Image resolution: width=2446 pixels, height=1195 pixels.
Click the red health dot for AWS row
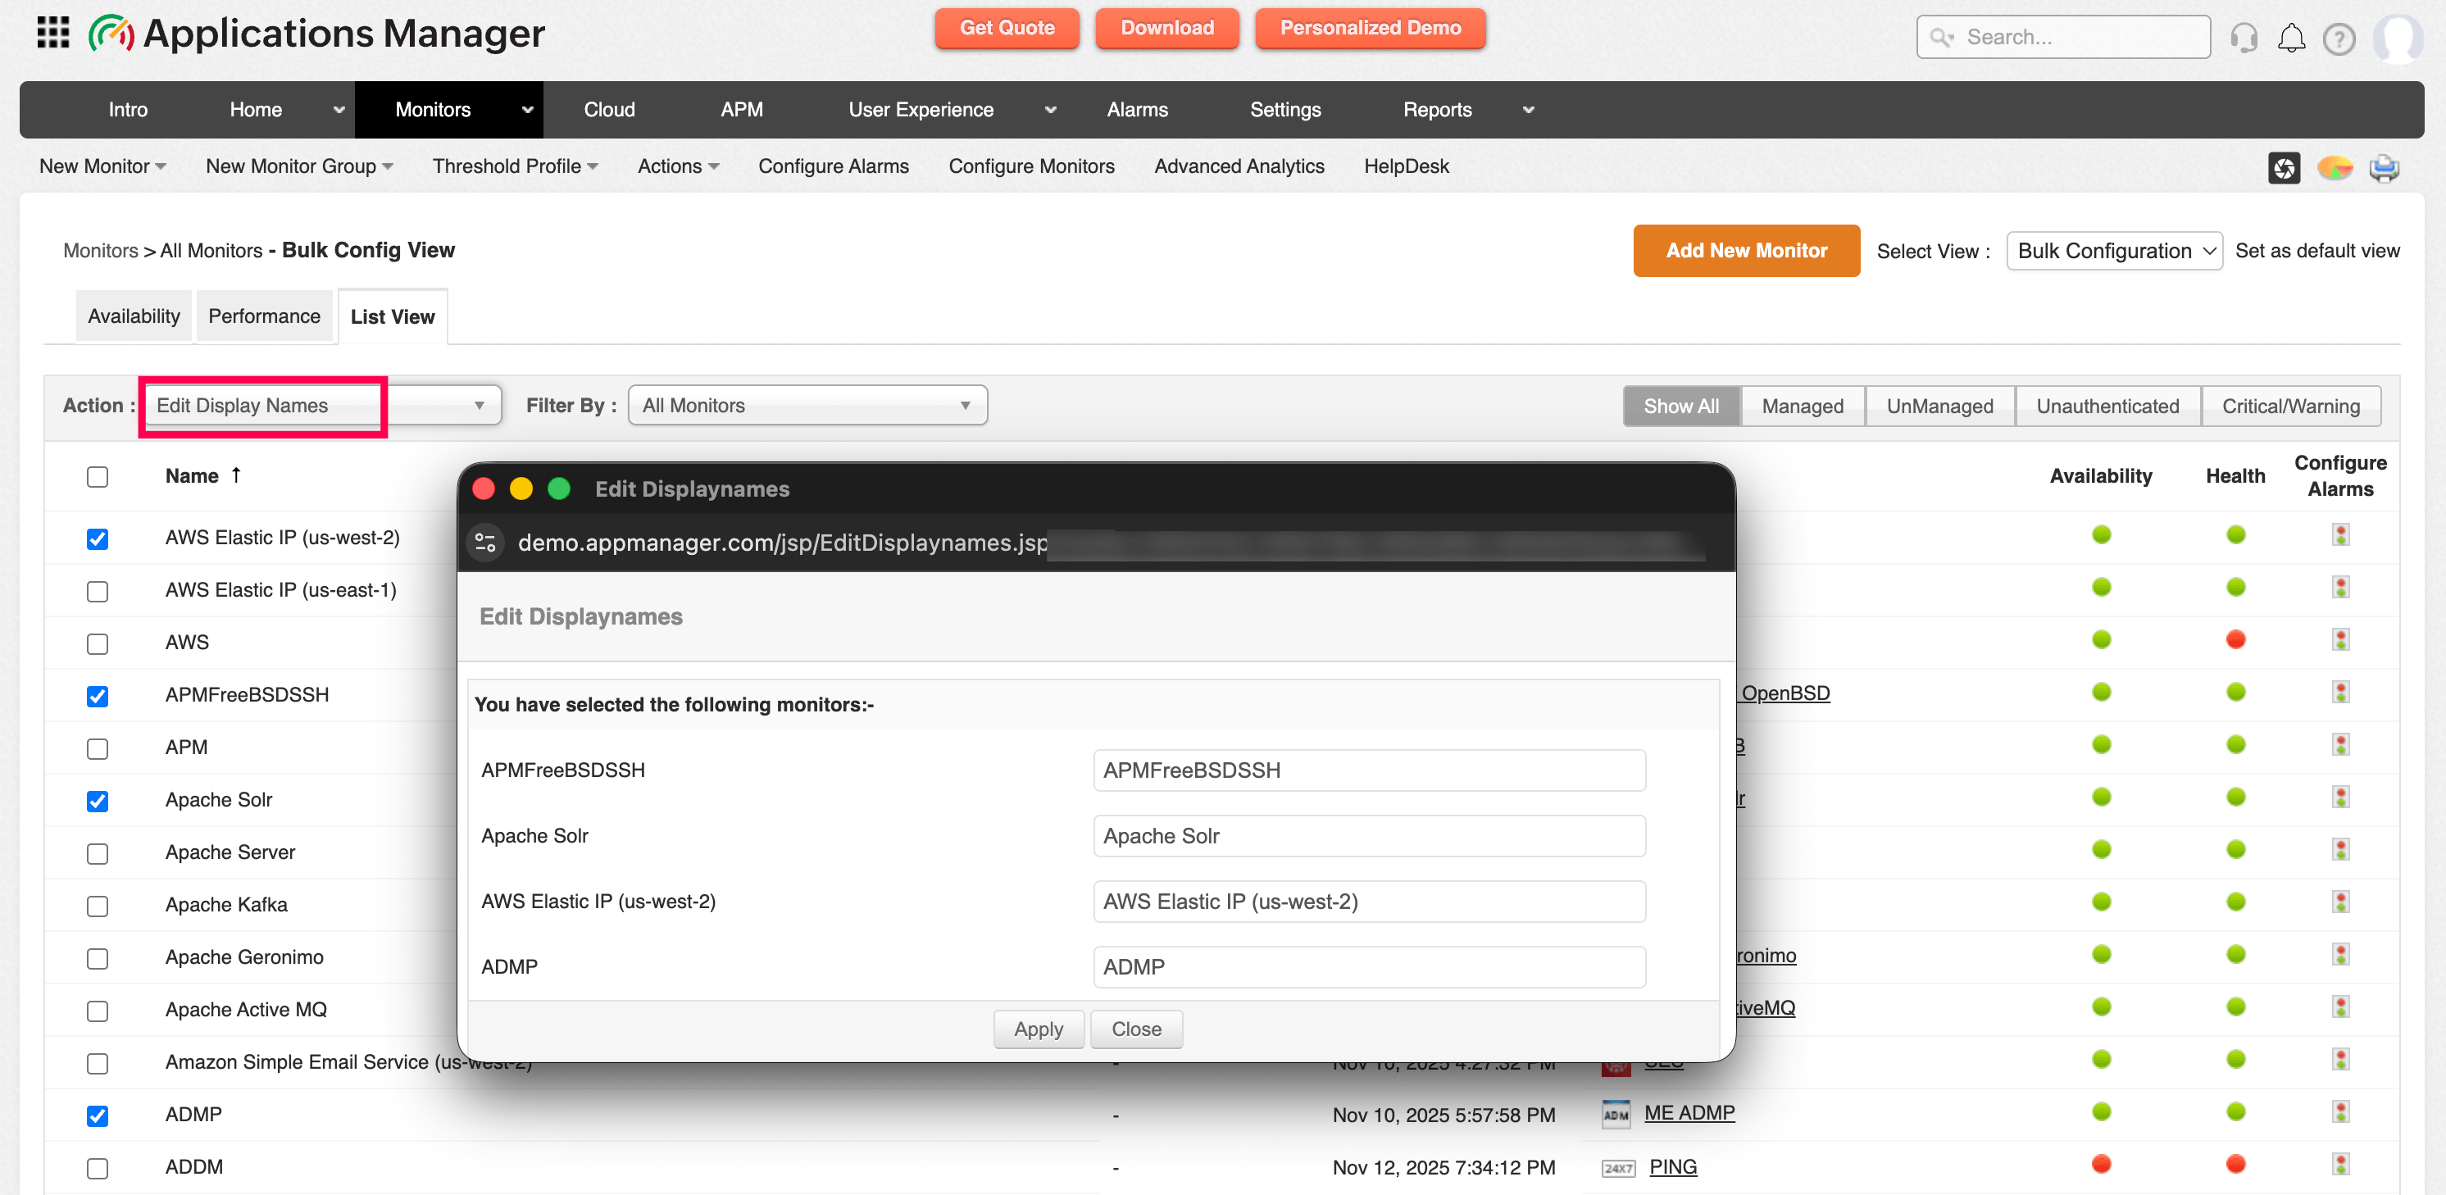(x=2235, y=640)
